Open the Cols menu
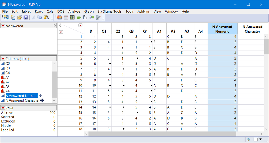The width and height of the screenshot is (269, 143). 50,12
